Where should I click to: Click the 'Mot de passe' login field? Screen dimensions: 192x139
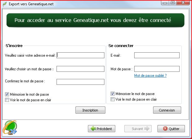157,69
